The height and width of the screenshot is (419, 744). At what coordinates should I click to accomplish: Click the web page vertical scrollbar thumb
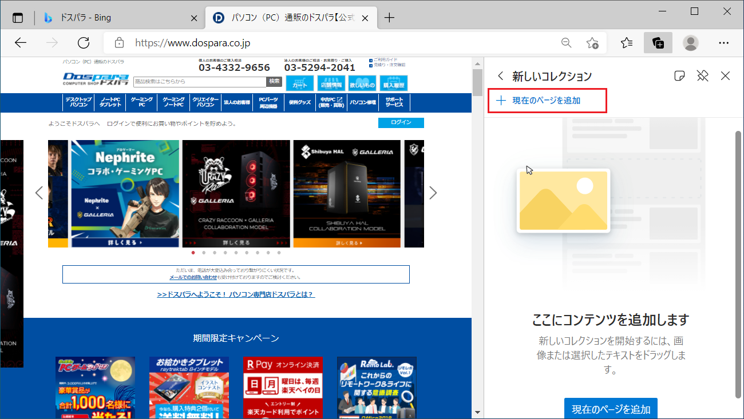click(x=477, y=81)
